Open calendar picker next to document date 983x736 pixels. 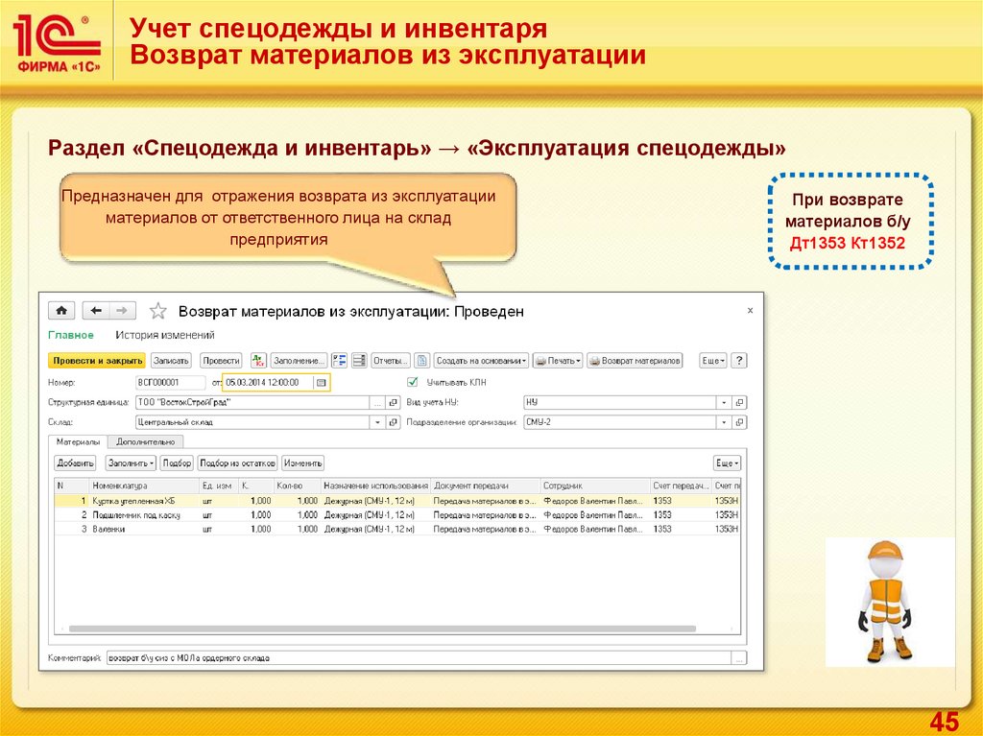tap(322, 382)
